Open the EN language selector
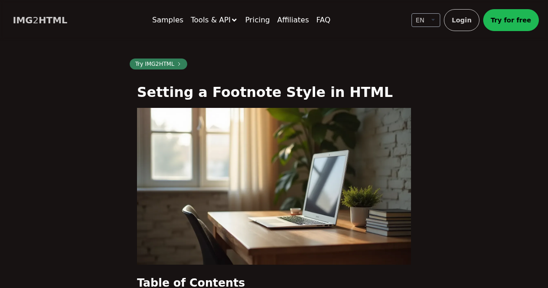Screen dimensions: 548x288 [x=425, y=20]
